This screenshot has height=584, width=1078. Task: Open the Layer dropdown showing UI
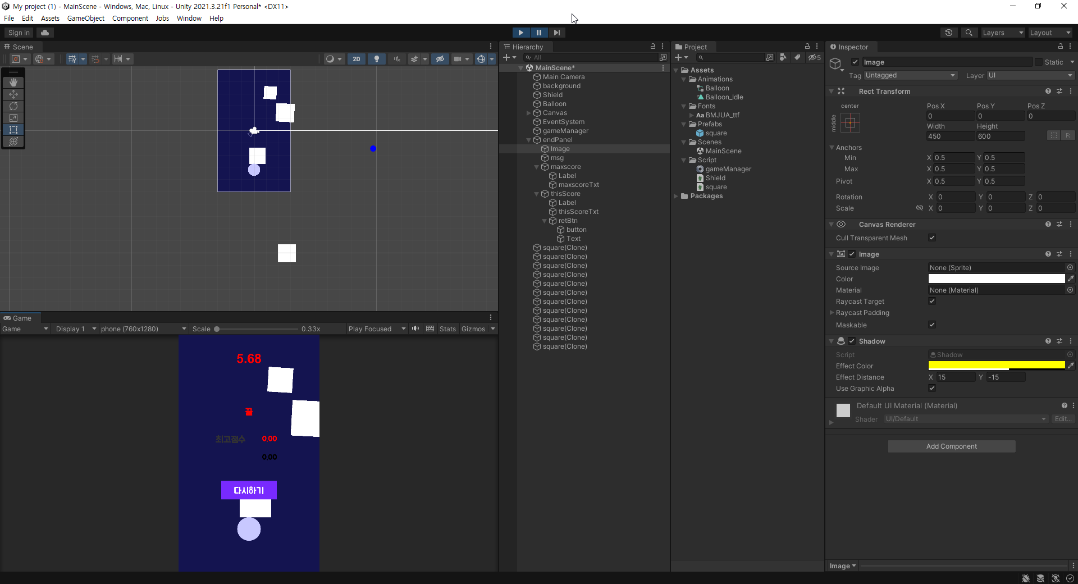coord(1030,75)
